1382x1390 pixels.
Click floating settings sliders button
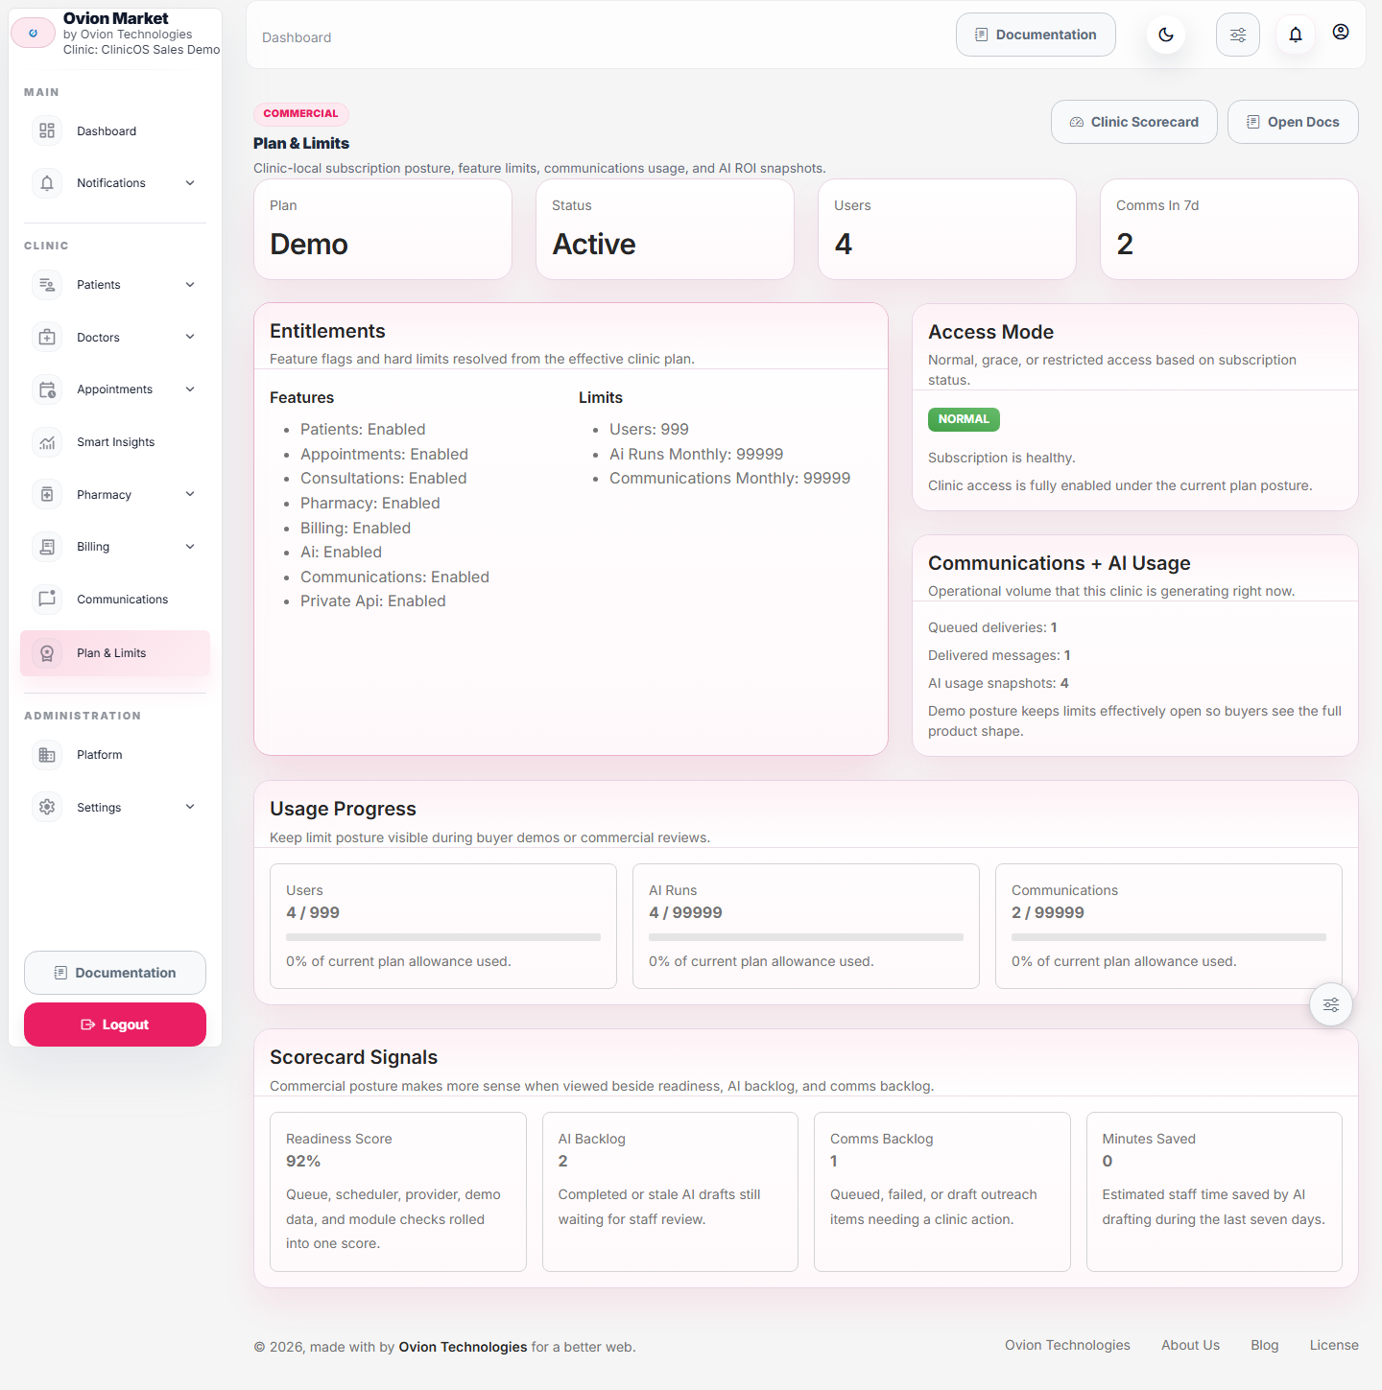[1331, 1005]
